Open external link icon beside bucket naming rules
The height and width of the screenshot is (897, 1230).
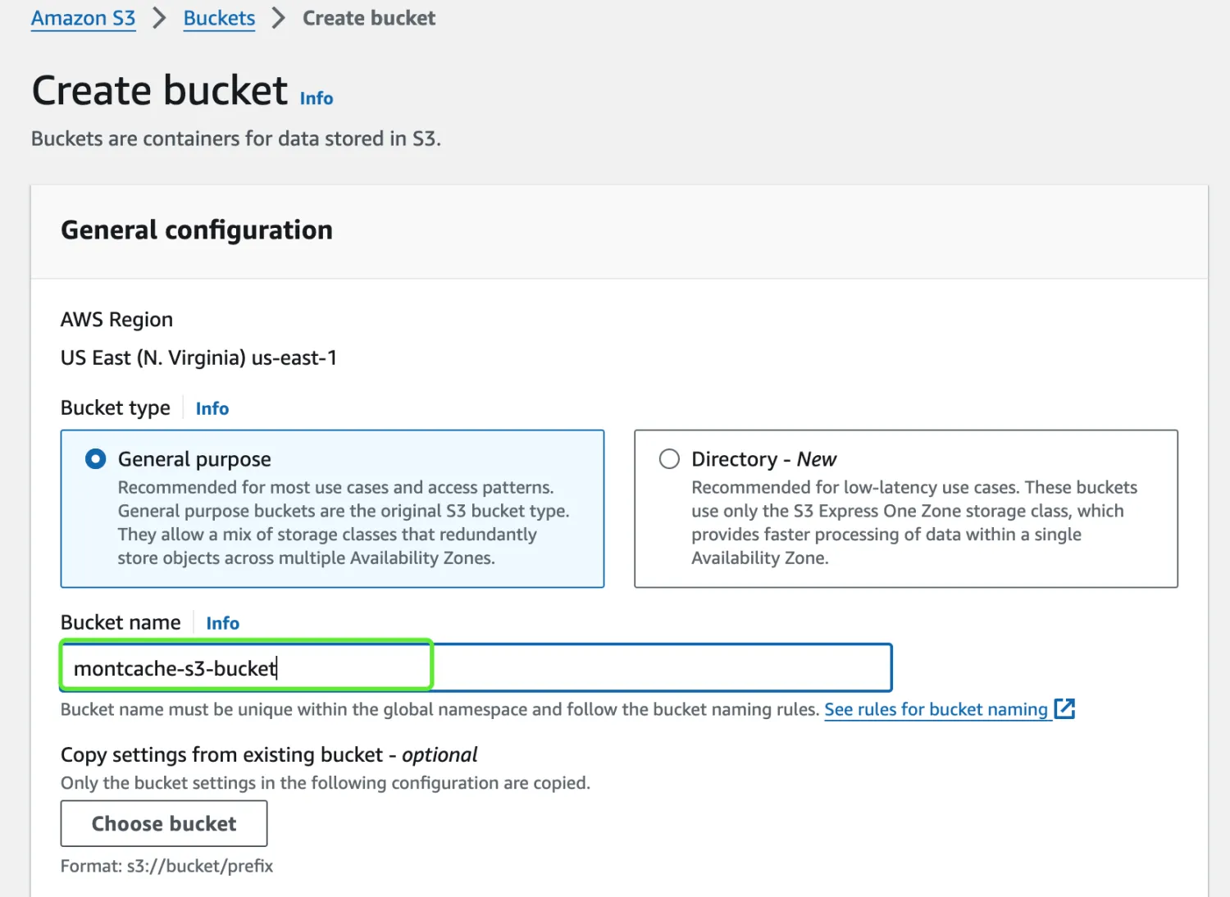point(1064,708)
